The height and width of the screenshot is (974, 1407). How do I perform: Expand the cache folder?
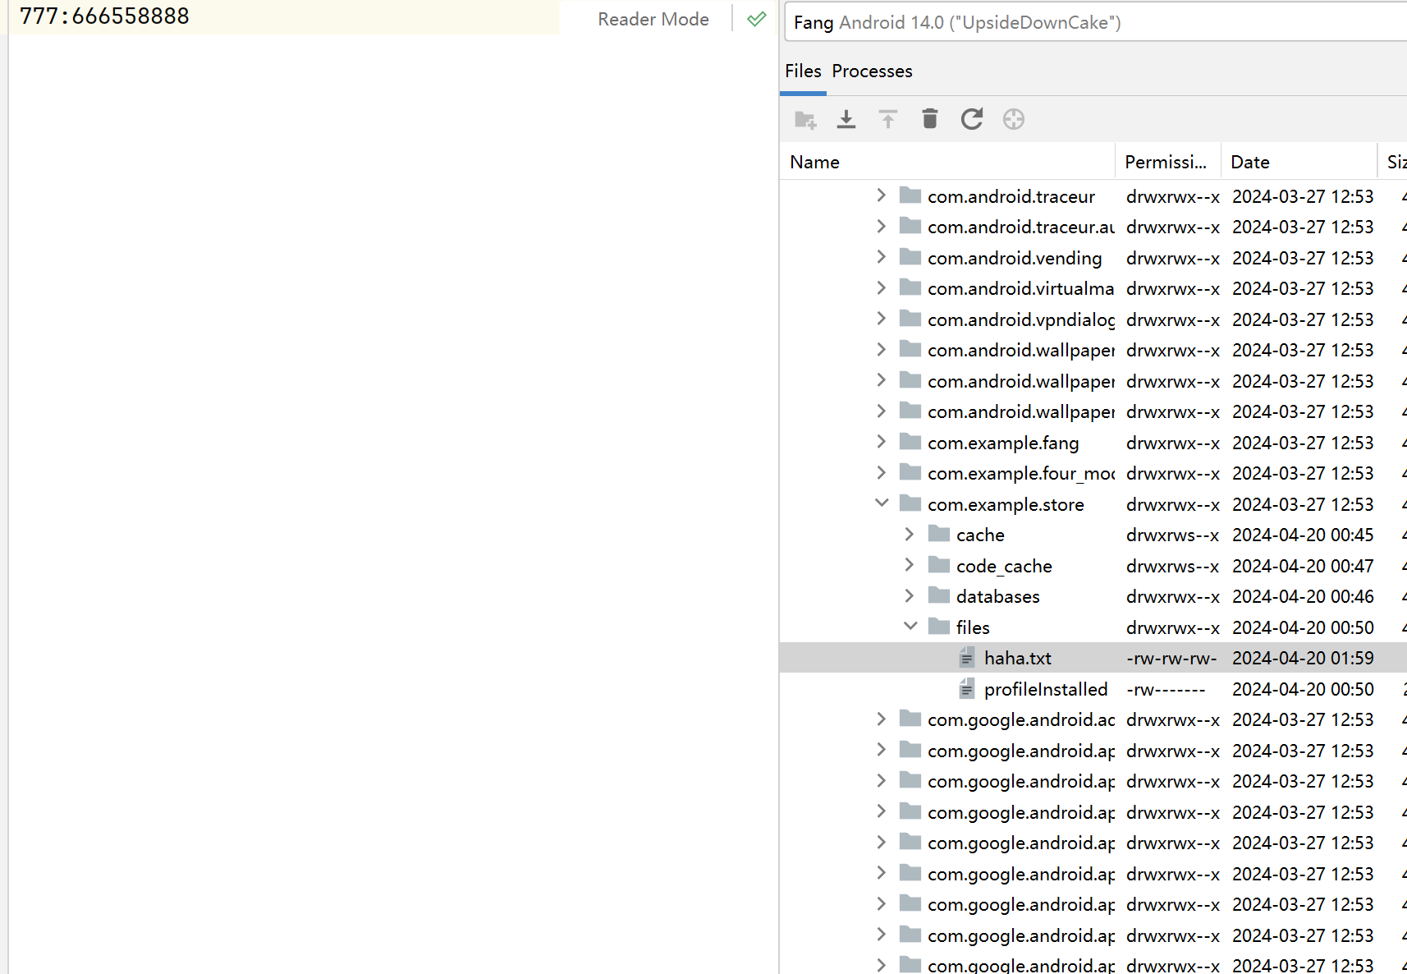tap(910, 535)
